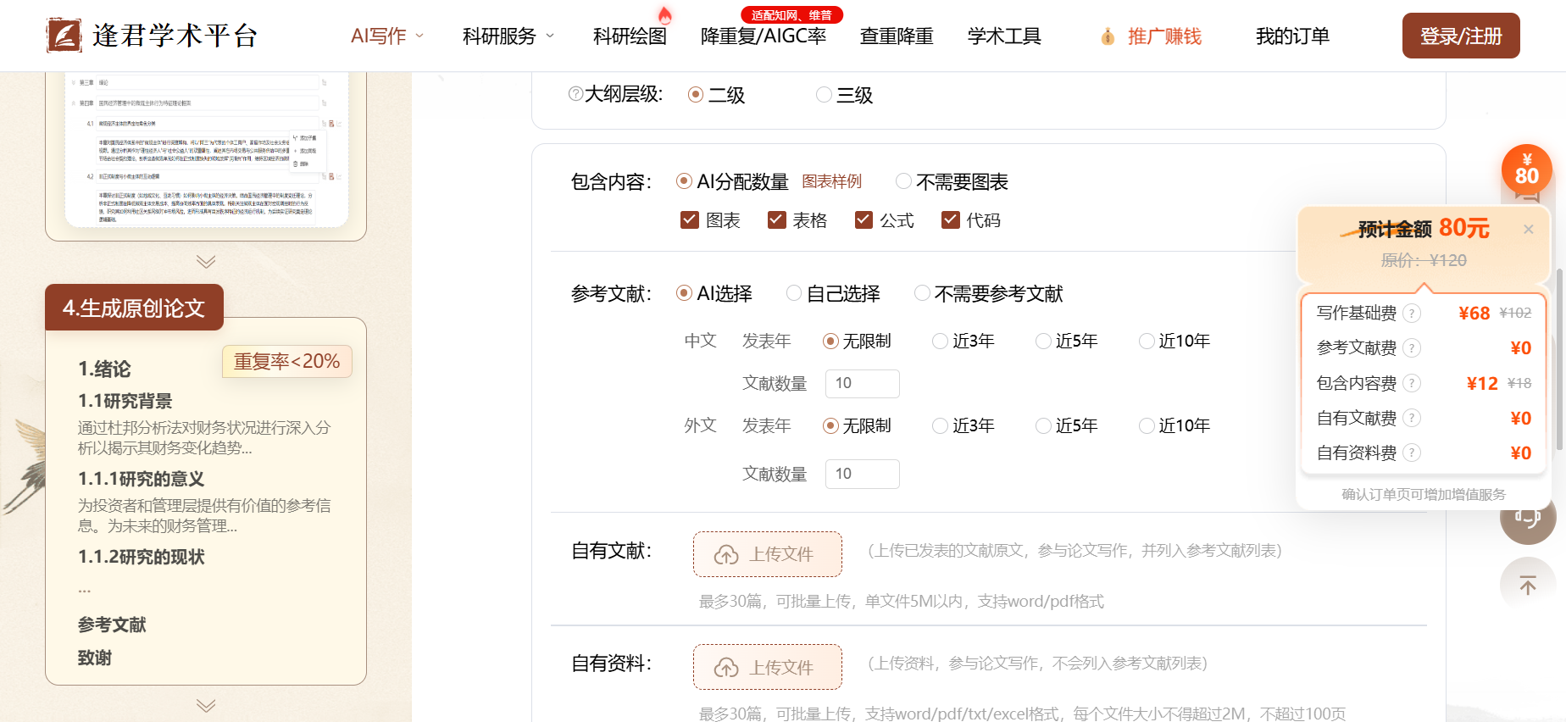Click help icon next to 写作基础费
This screenshot has width=1566, height=722.
[x=1411, y=314]
